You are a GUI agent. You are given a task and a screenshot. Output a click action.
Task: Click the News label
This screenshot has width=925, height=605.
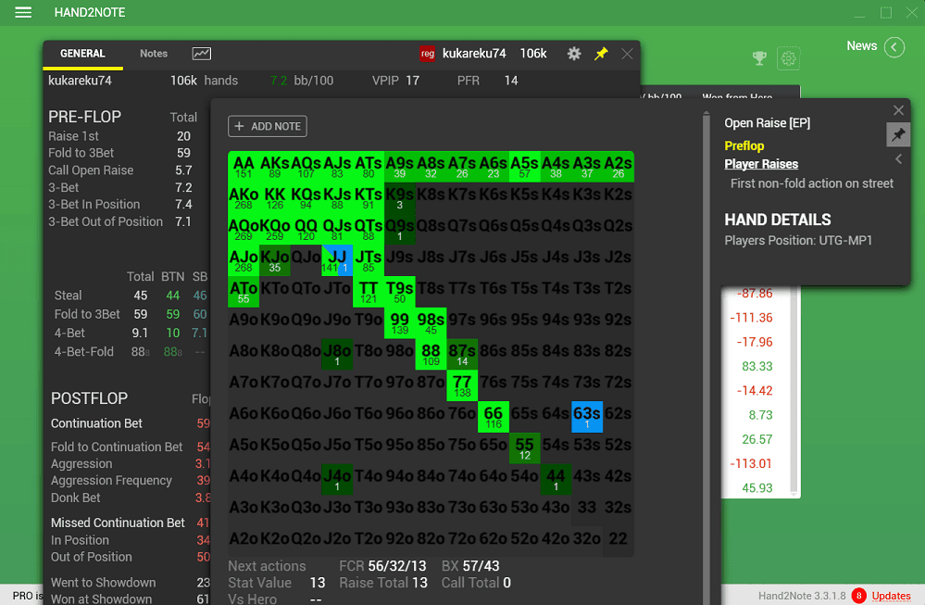pyautogui.click(x=861, y=46)
